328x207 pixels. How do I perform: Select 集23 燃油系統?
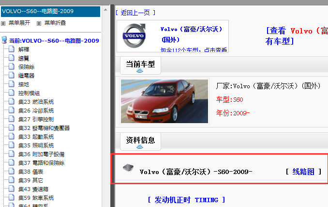[x=36, y=102]
